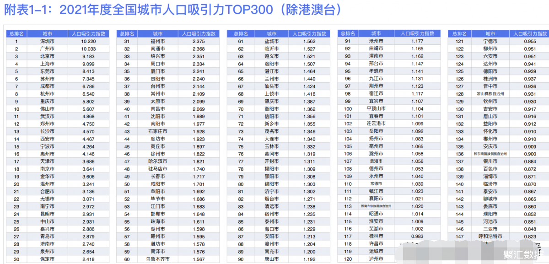This screenshot has width=549, height=264.
Task: Select the 唐山市 index value 1.192
Action: (x=309, y=259)
